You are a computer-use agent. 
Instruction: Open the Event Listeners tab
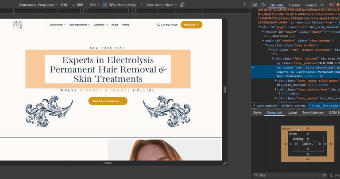(x=313, y=113)
